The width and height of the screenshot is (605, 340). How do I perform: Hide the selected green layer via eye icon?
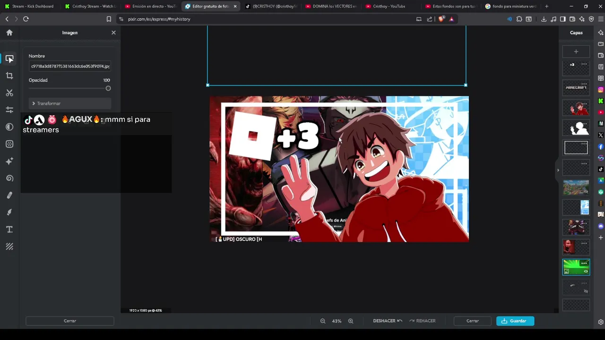586,272
